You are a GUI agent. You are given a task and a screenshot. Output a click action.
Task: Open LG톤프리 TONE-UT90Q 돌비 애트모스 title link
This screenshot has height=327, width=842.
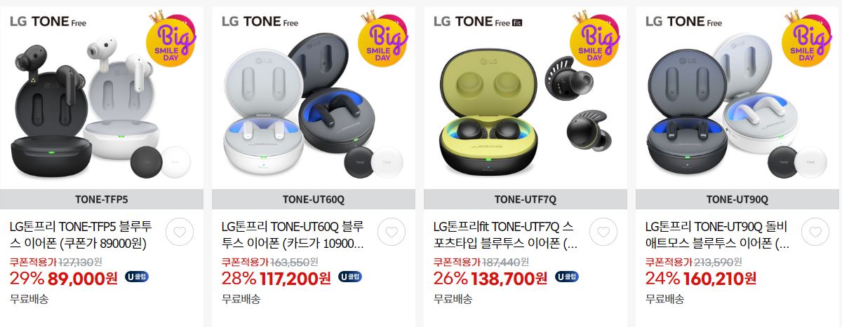(717, 235)
